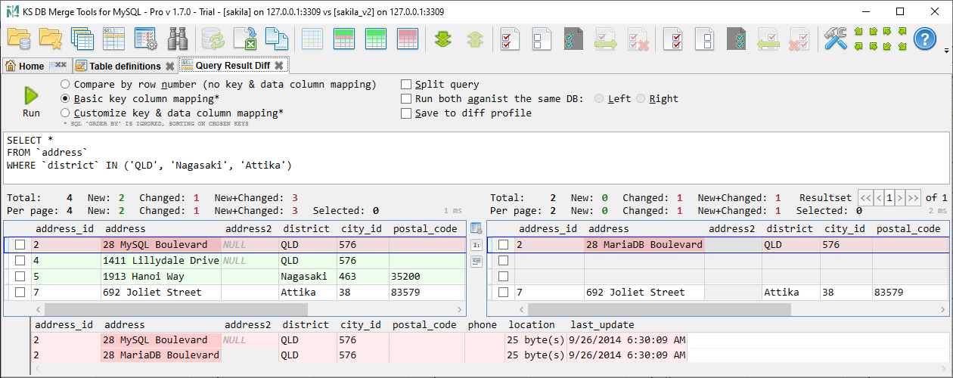Click the Tr text format icon between grids

[x=476, y=245]
